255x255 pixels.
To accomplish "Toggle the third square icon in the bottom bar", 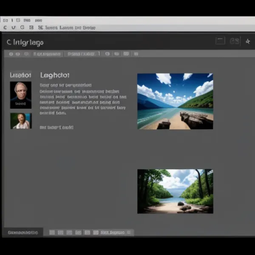I will pos(69,232).
